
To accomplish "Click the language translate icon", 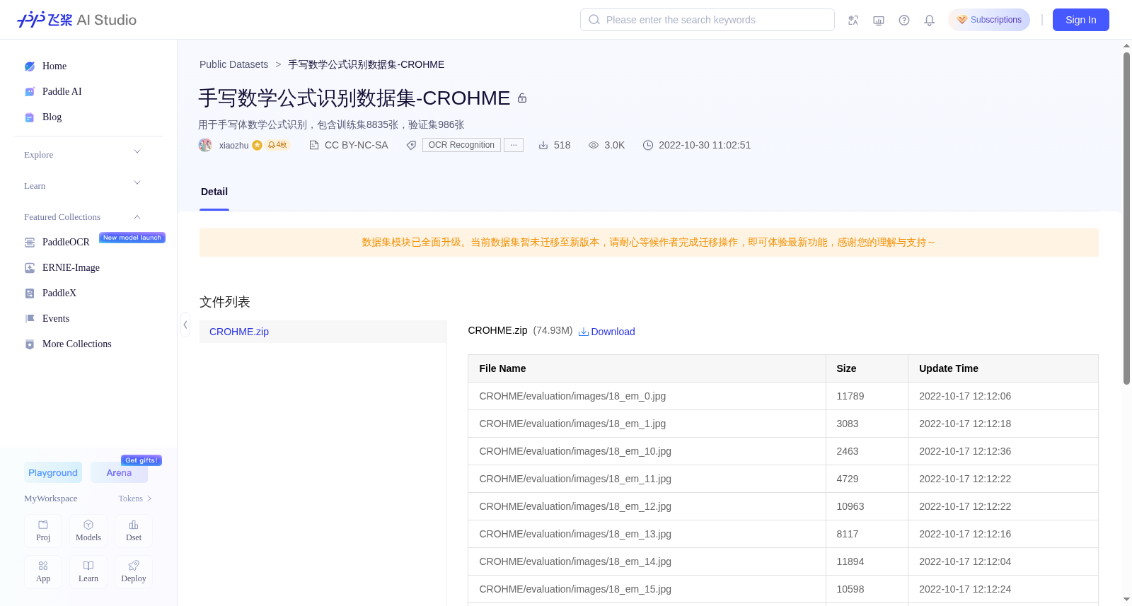I will click(853, 21).
